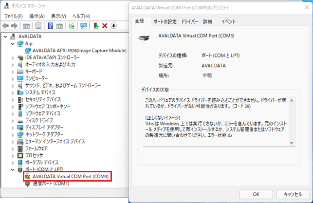The width and height of the screenshot is (313, 203).
Task: Select the 通信ポート (COM1) entry
Action: pos(51,184)
